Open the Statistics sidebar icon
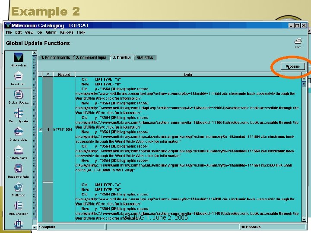This screenshot has height=233, width=311. (x=18, y=189)
